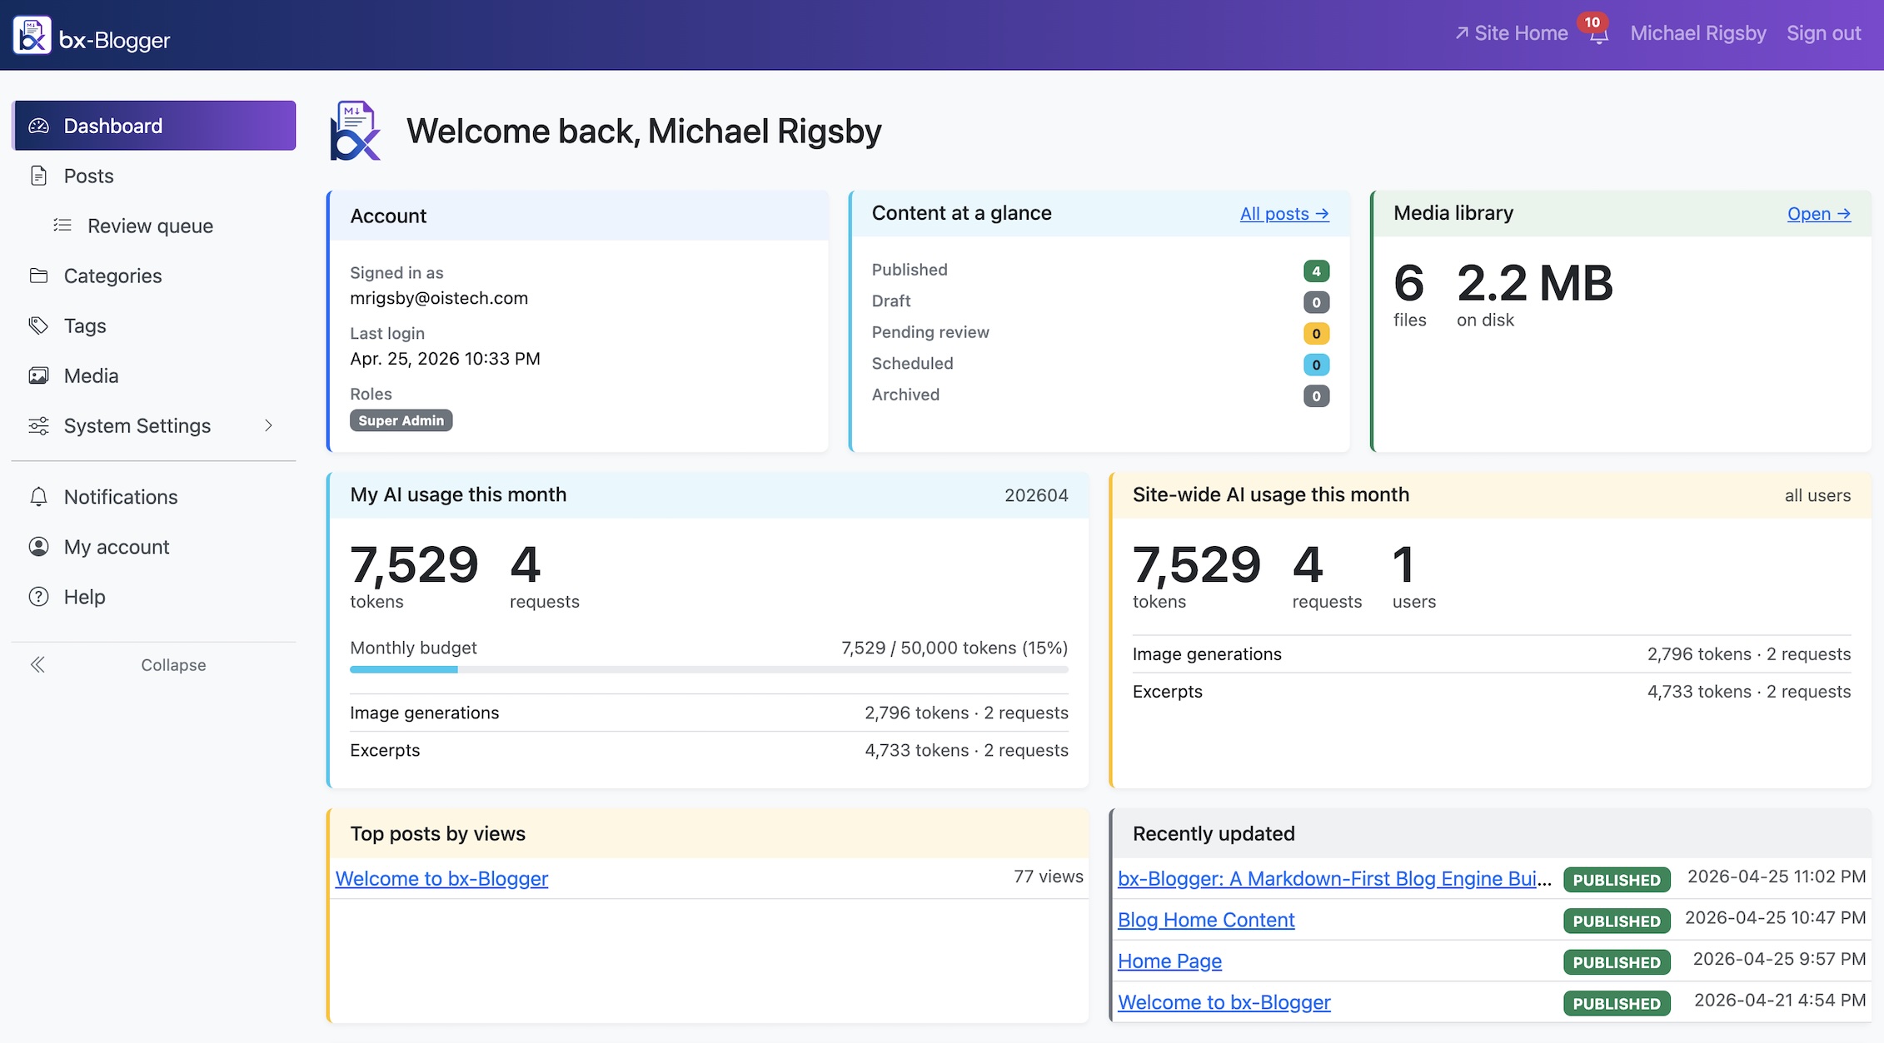Screen dimensions: 1884x1043
Task: Open the Help question mark icon
Action: point(38,597)
